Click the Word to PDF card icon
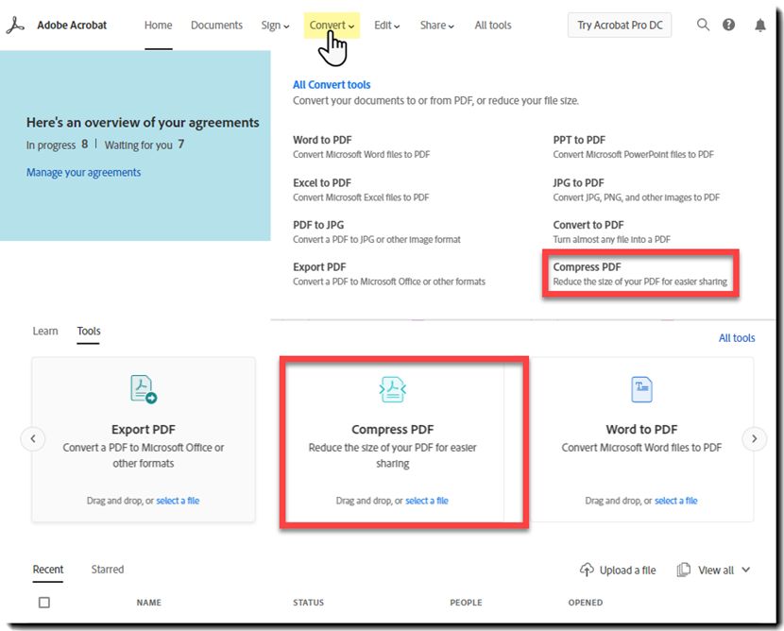The image size is (784, 631). [641, 389]
